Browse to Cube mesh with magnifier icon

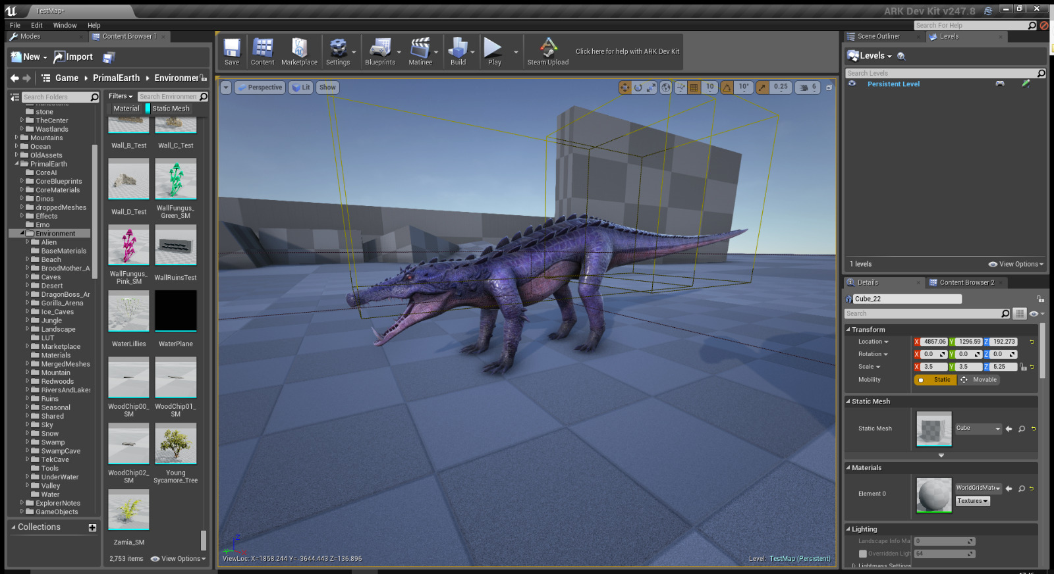1022,429
